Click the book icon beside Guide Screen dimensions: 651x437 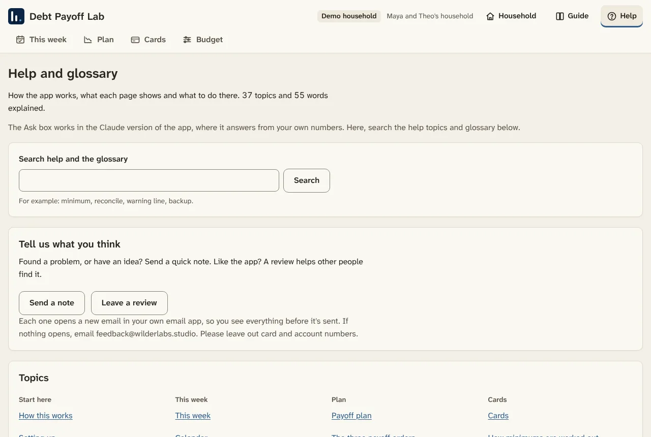tap(560, 16)
